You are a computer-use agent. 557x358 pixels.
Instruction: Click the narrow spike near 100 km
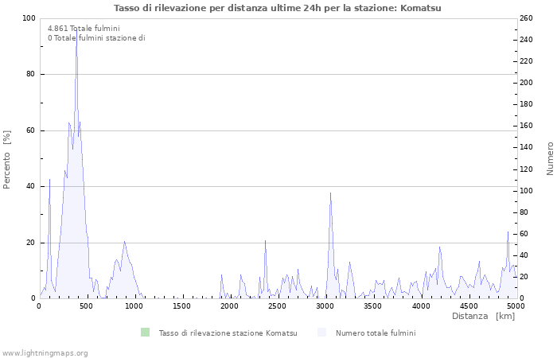(x=49, y=181)
